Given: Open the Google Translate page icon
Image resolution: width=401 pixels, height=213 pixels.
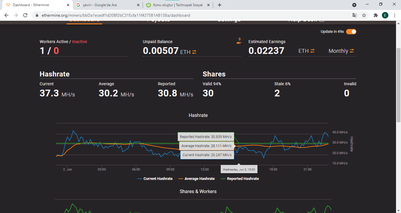Looking at the screenshot, I should click(355, 15).
